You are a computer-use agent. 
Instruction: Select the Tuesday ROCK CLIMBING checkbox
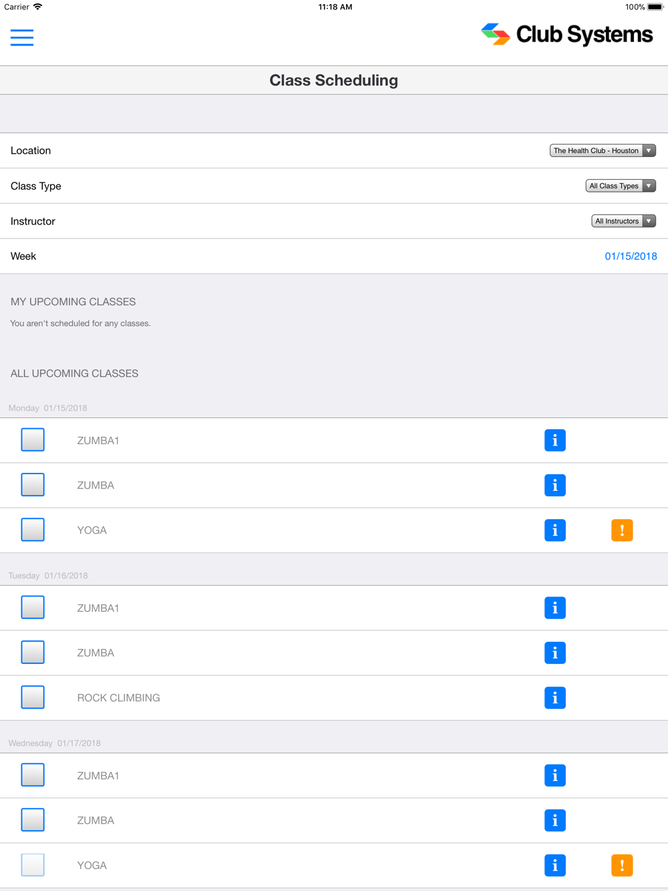coord(33,697)
